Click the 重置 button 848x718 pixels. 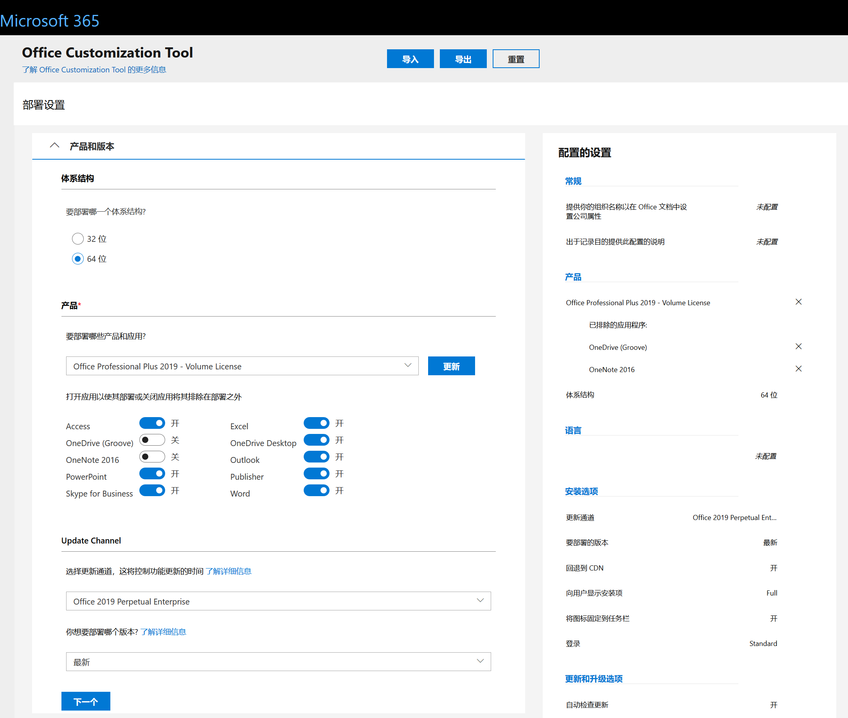[x=515, y=59]
